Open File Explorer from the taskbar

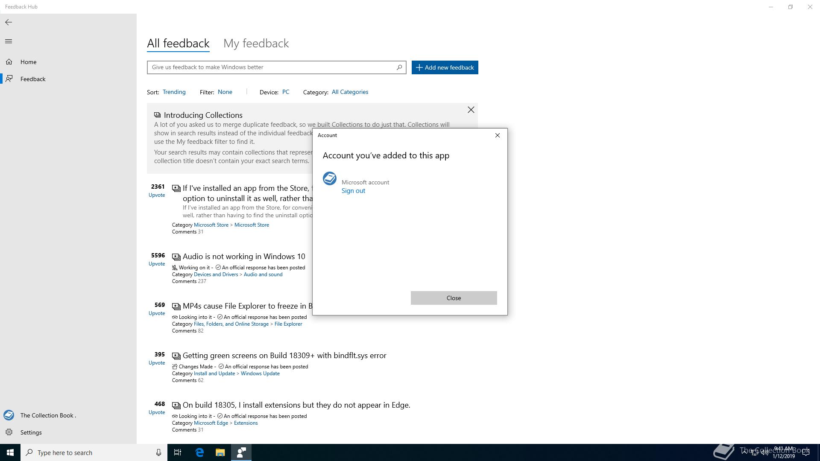[220, 452]
